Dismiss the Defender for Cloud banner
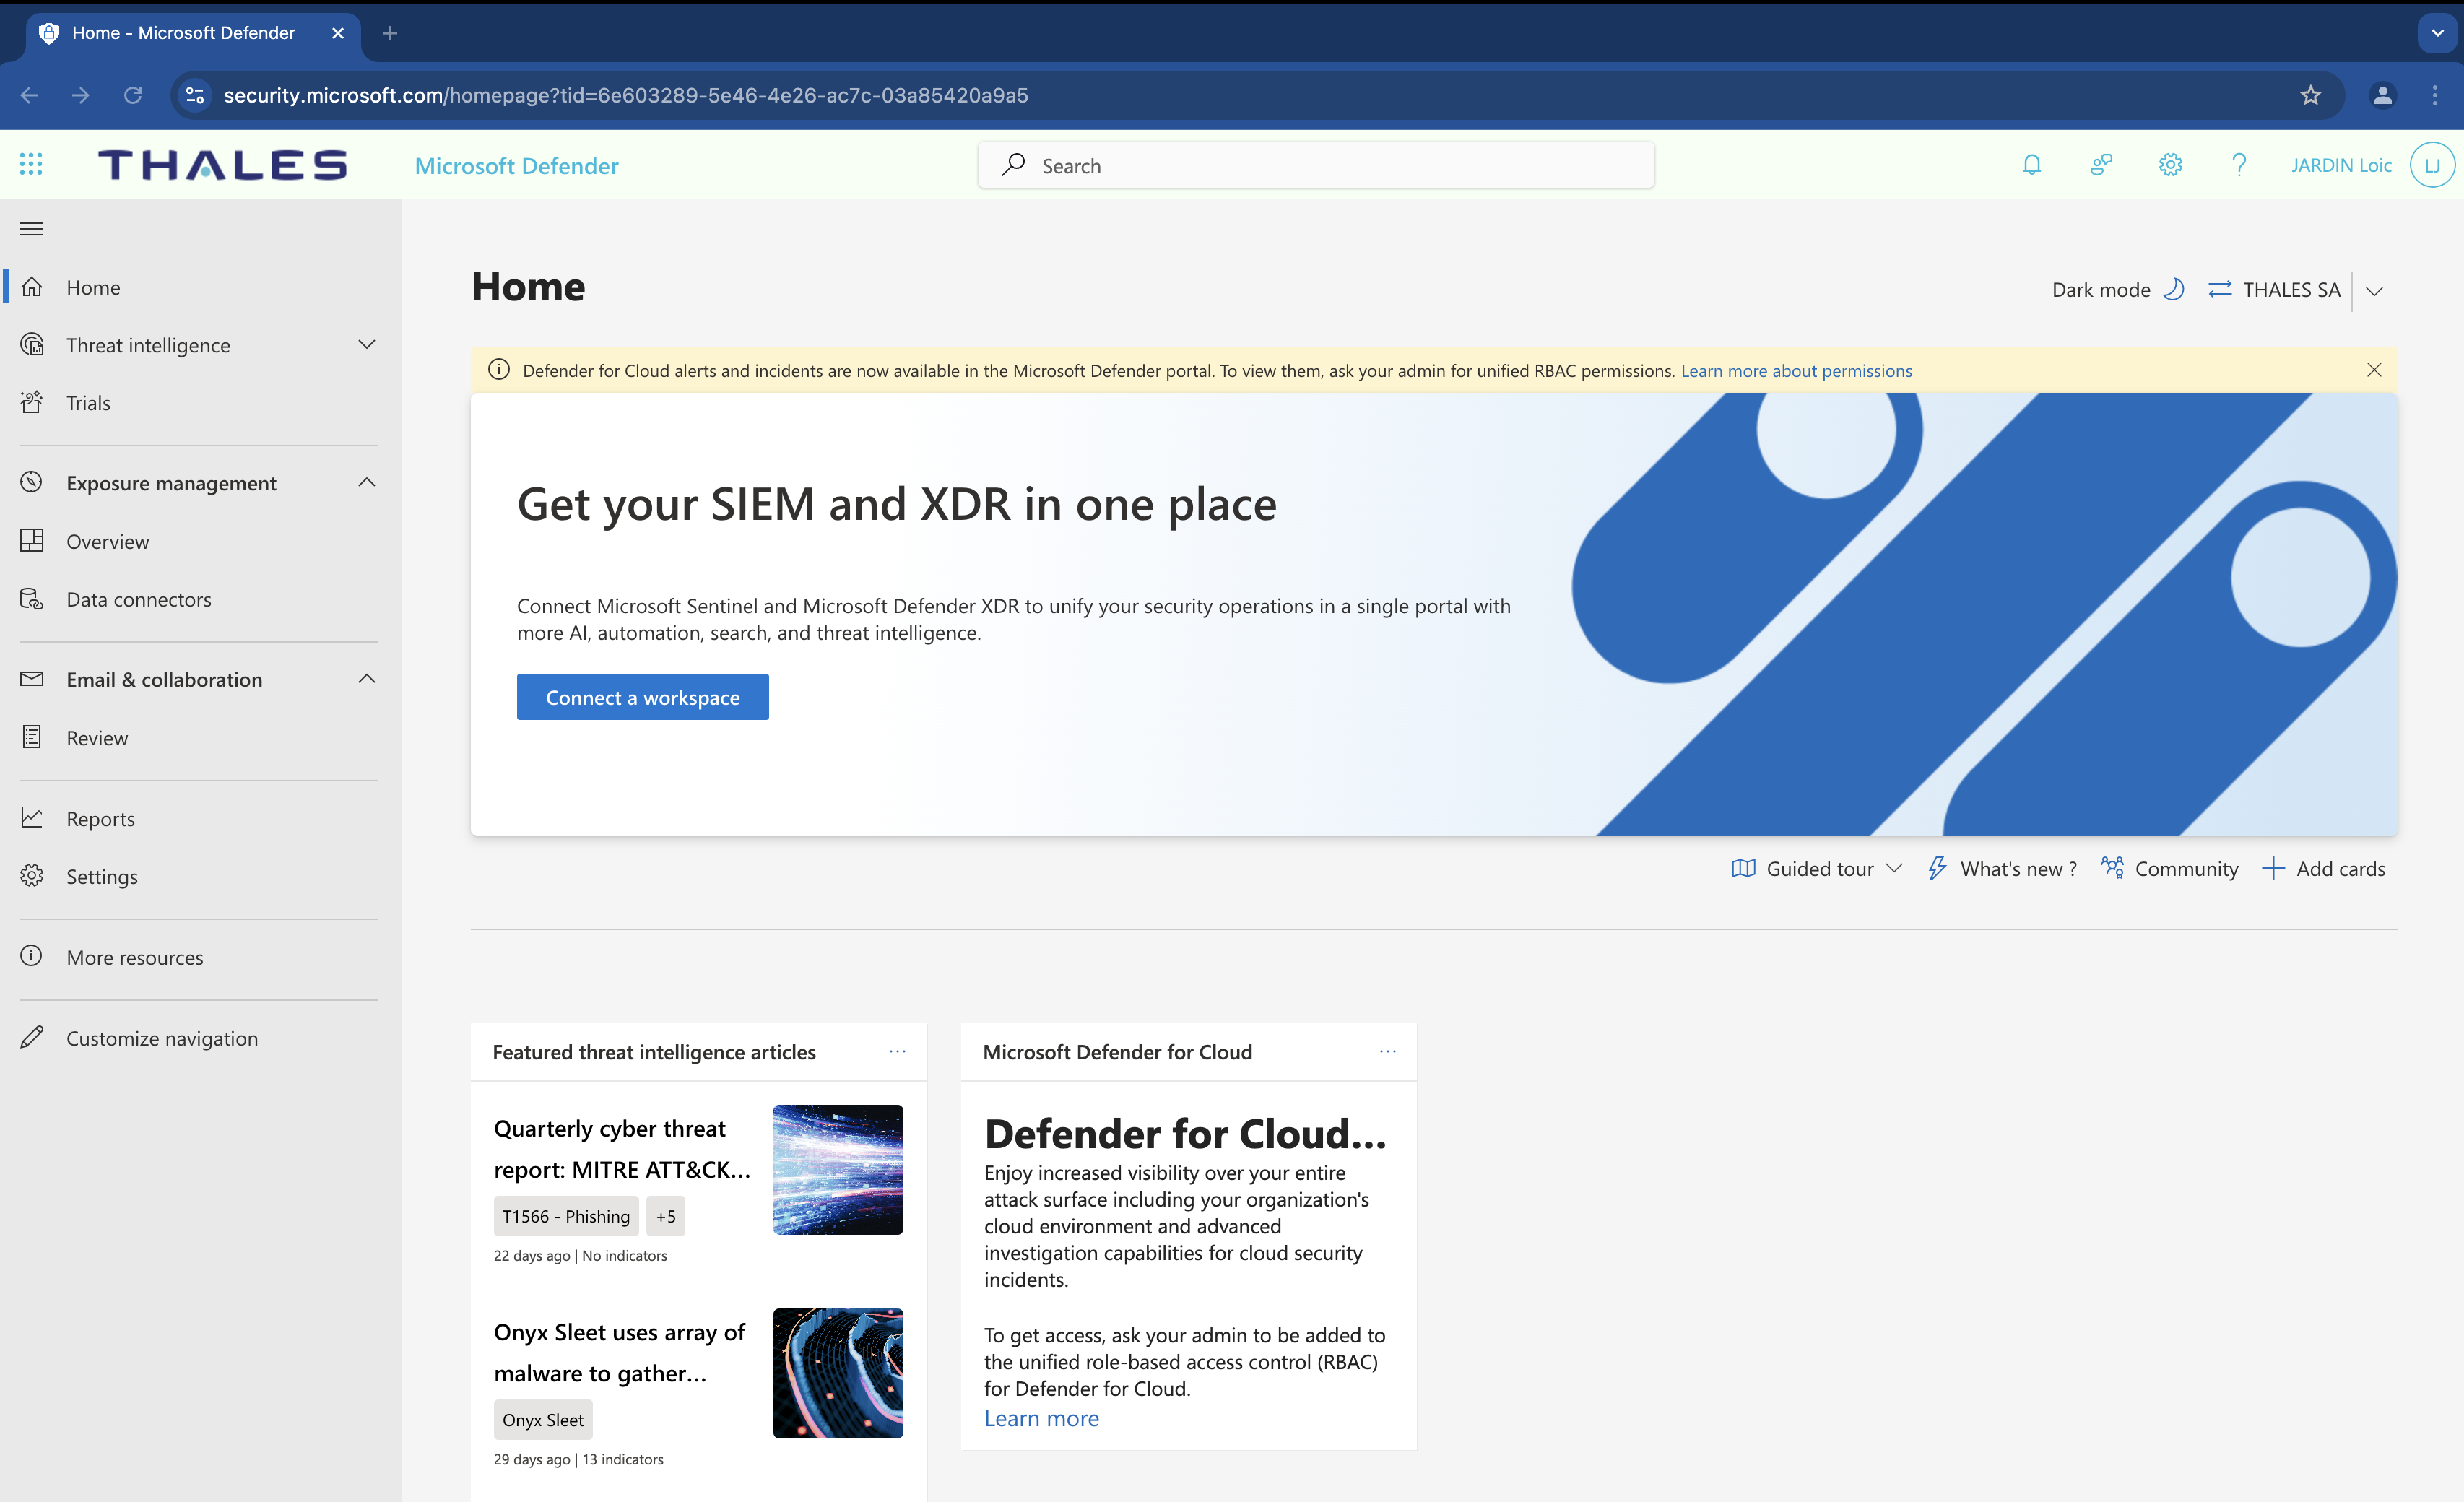 2374,369
